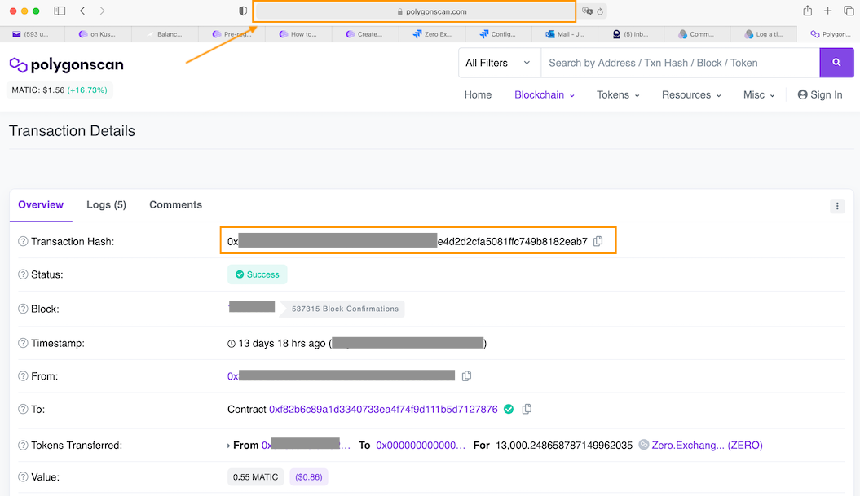Switch to the 'Log a ti...' tab
The width and height of the screenshot is (860, 496).
click(x=764, y=34)
